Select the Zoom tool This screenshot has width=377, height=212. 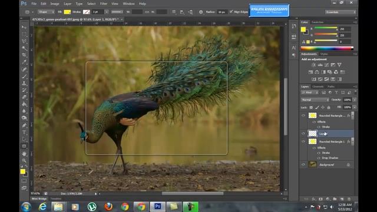[x=24, y=160]
